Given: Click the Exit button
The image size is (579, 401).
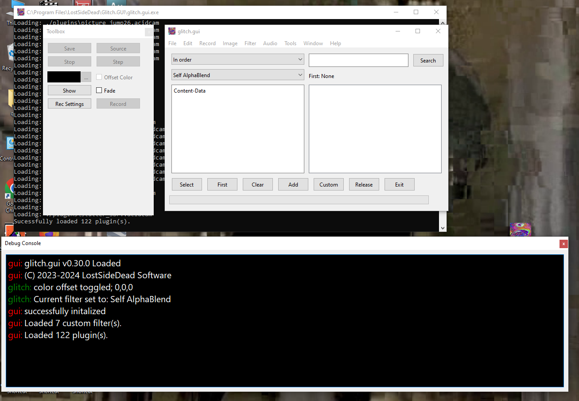Looking at the screenshot, I should 400,185.
